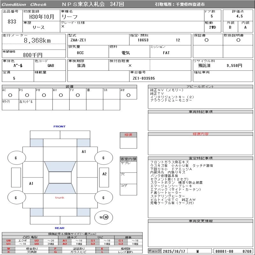Click the A1 mark near the front of diagram
This screenshot has height=255, width=255.
click(x=84, y=152)
